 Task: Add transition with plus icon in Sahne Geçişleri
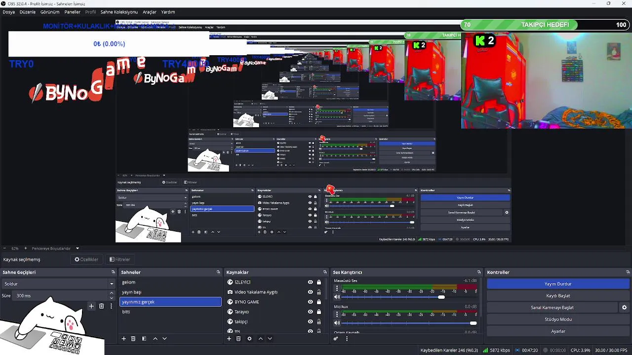(x=91, y=306)
